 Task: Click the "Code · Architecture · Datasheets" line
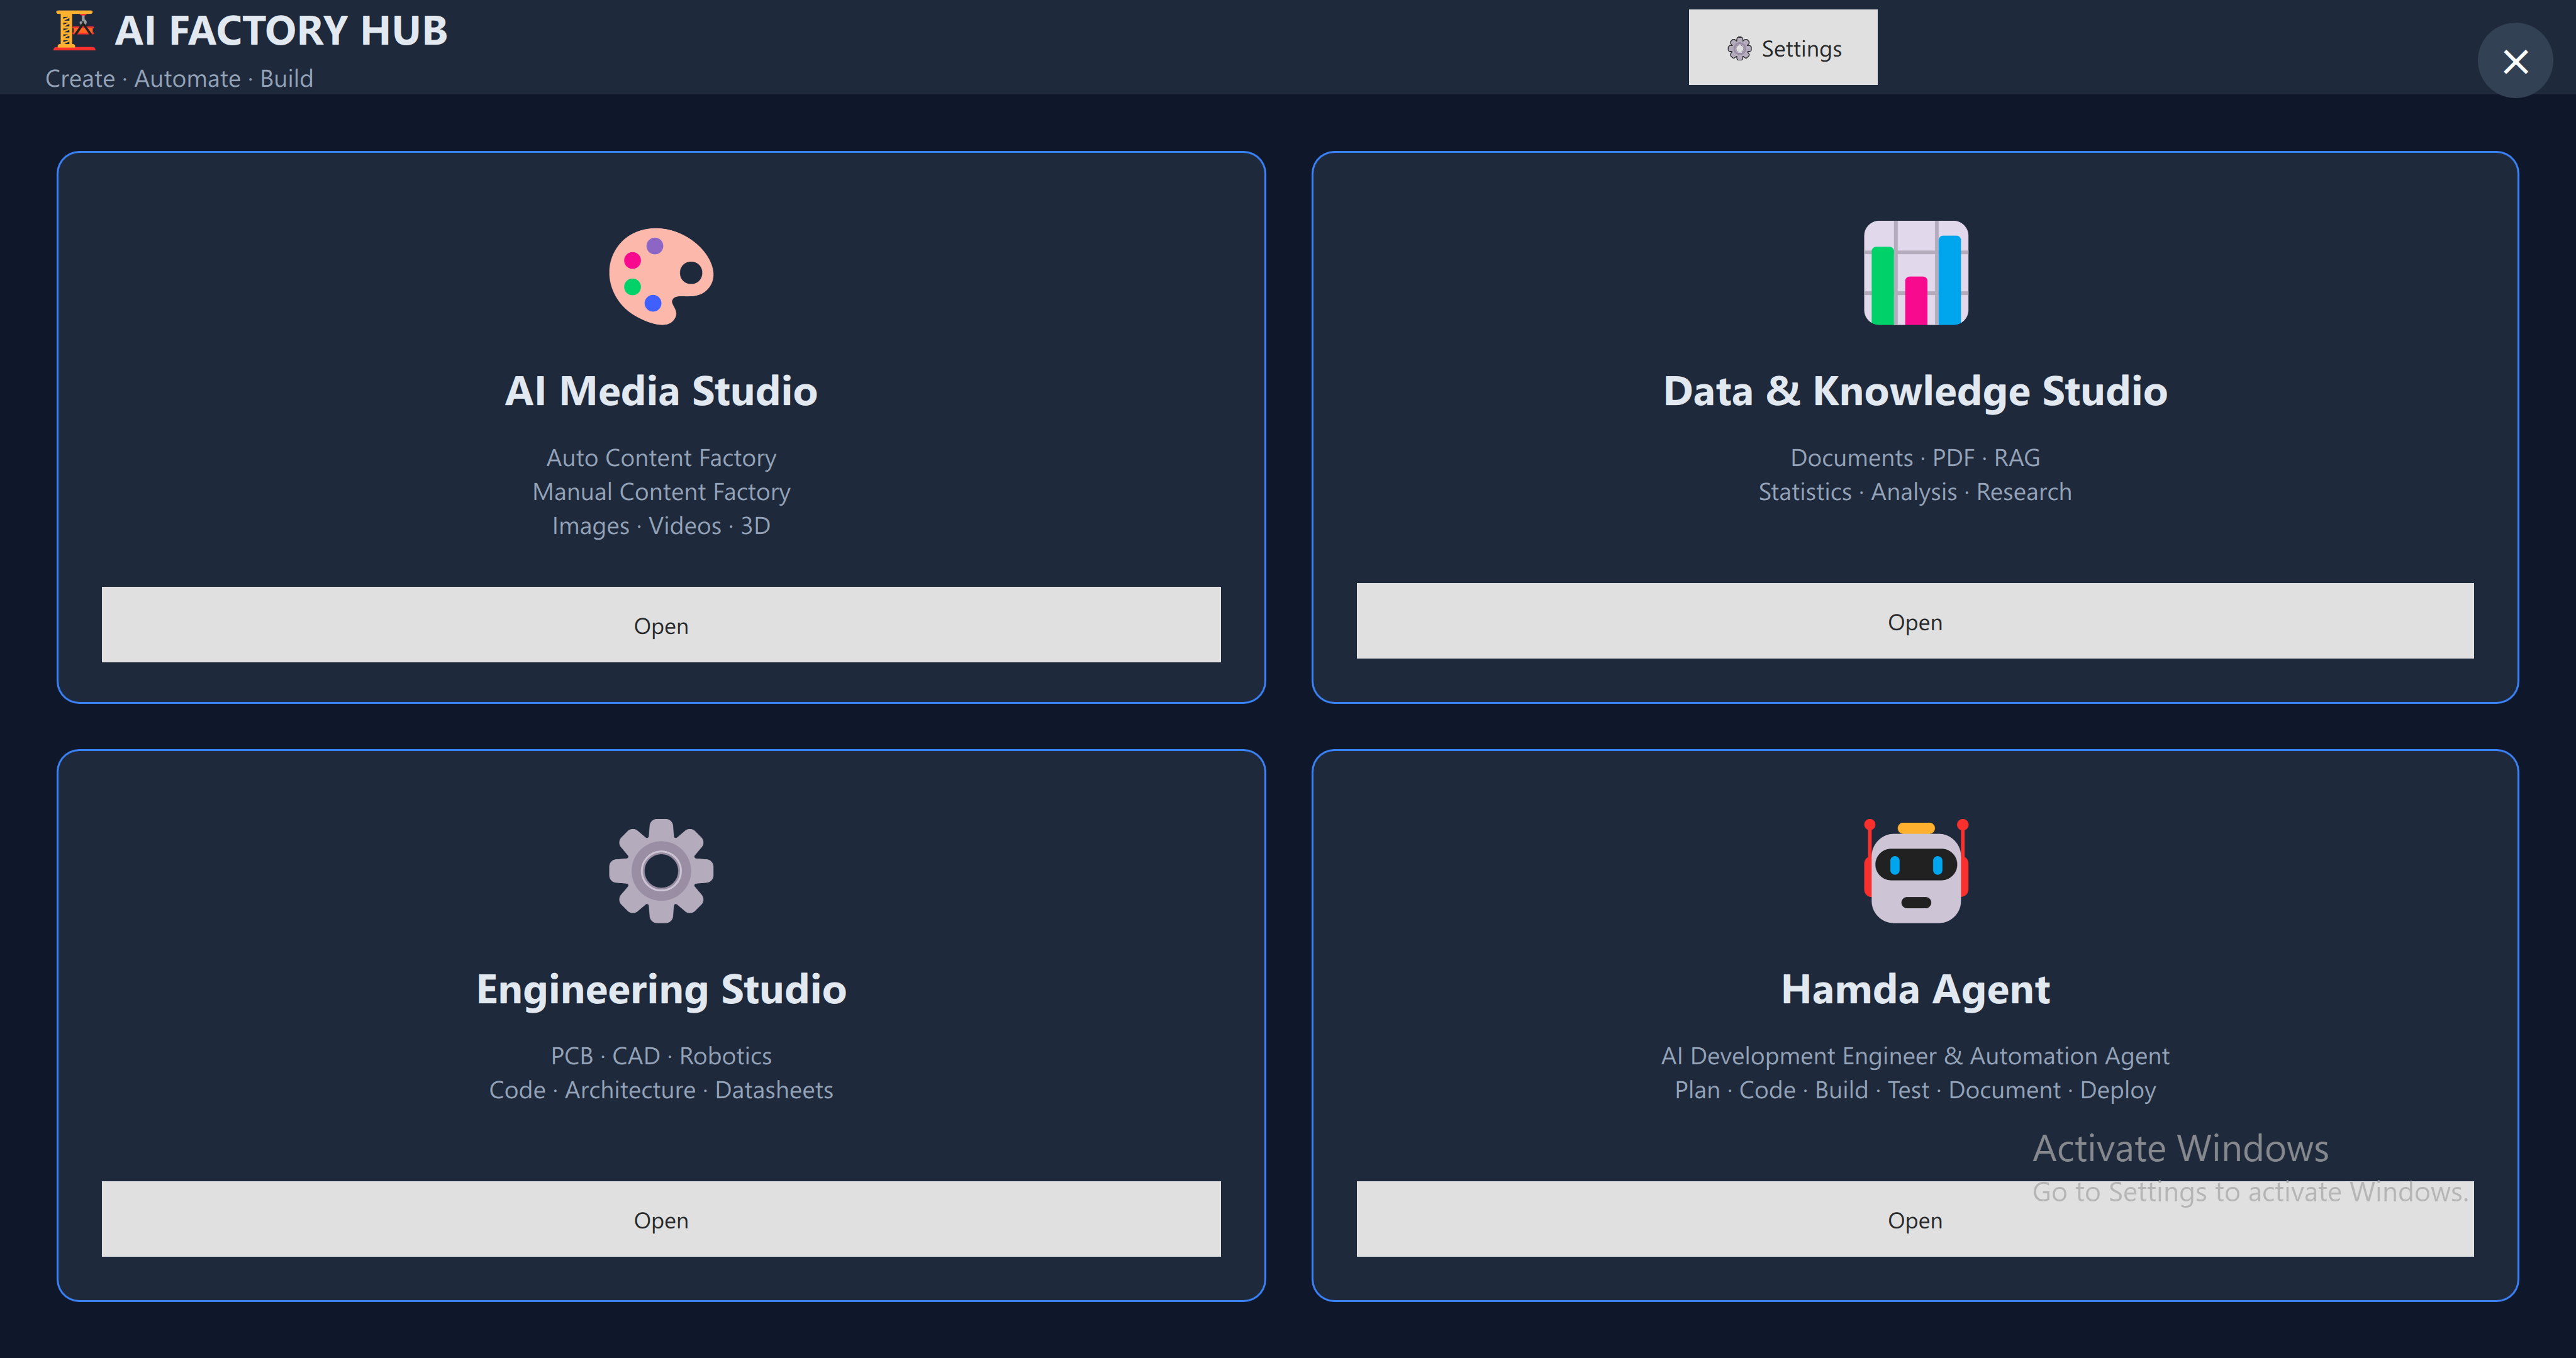661,1090
